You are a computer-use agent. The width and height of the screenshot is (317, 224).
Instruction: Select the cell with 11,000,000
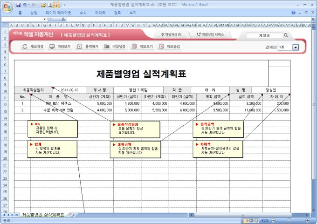tap(246, 110)
